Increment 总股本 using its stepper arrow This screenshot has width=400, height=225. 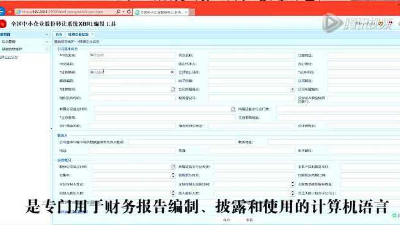click(x=173, y=174)
